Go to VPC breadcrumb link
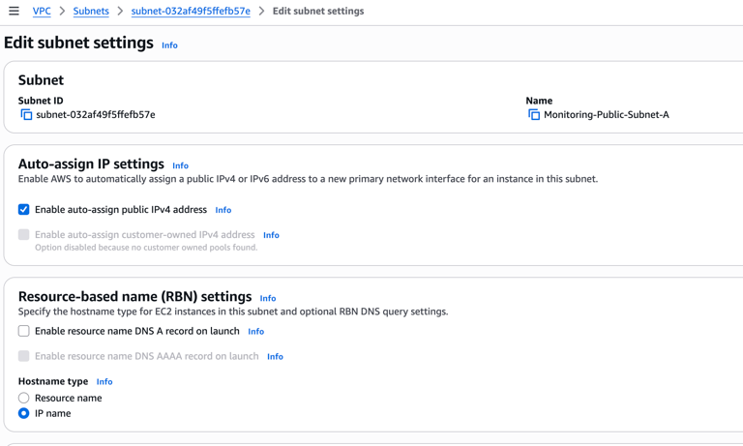This screenshot has width=743, height=446. tap(42, 11)
